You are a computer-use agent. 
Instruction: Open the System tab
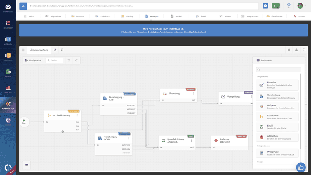[x=299, y=16]
